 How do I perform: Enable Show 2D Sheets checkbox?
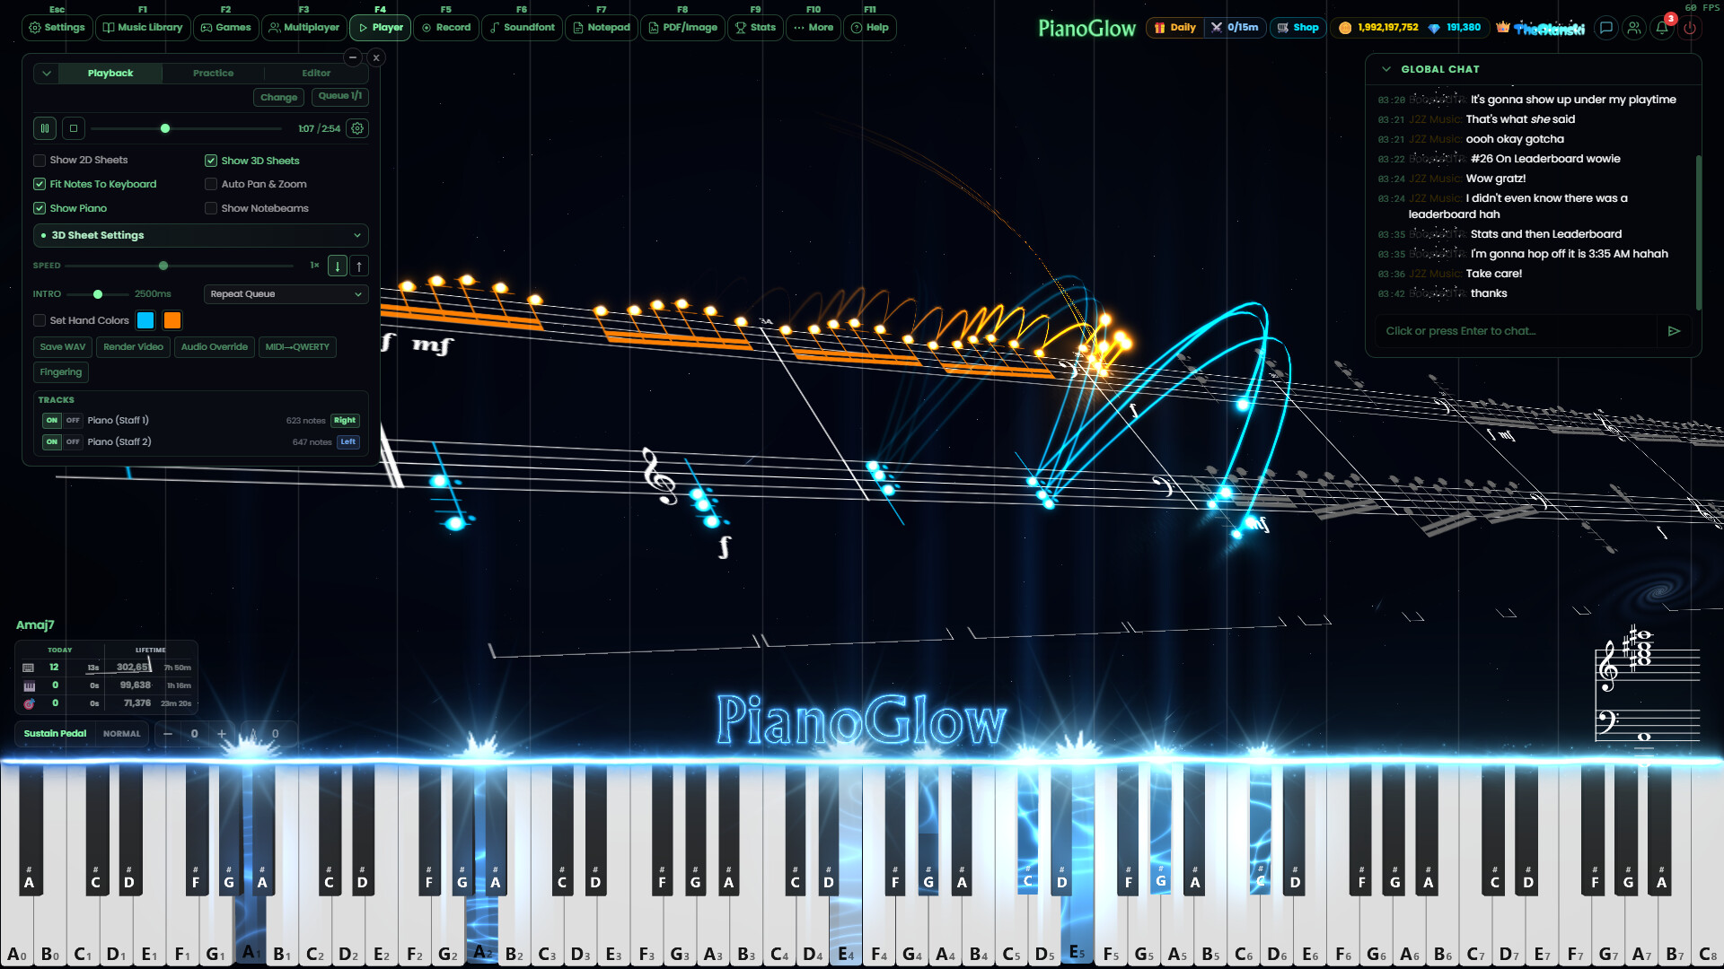tap(40, 160)
